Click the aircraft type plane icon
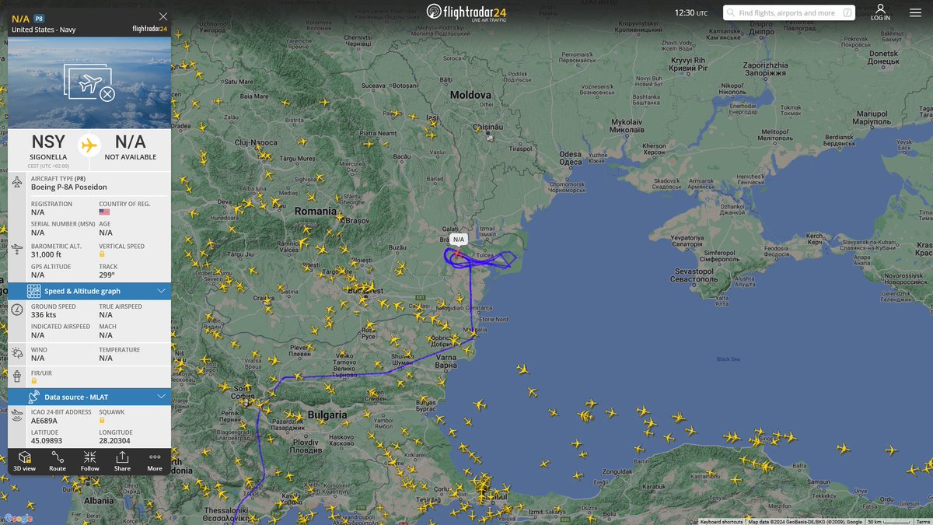This screenshot has width=933, height=525. pos(17,182)
